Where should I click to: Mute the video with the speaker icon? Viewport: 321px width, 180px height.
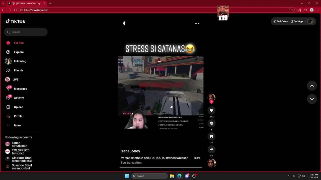pos(124,23)
